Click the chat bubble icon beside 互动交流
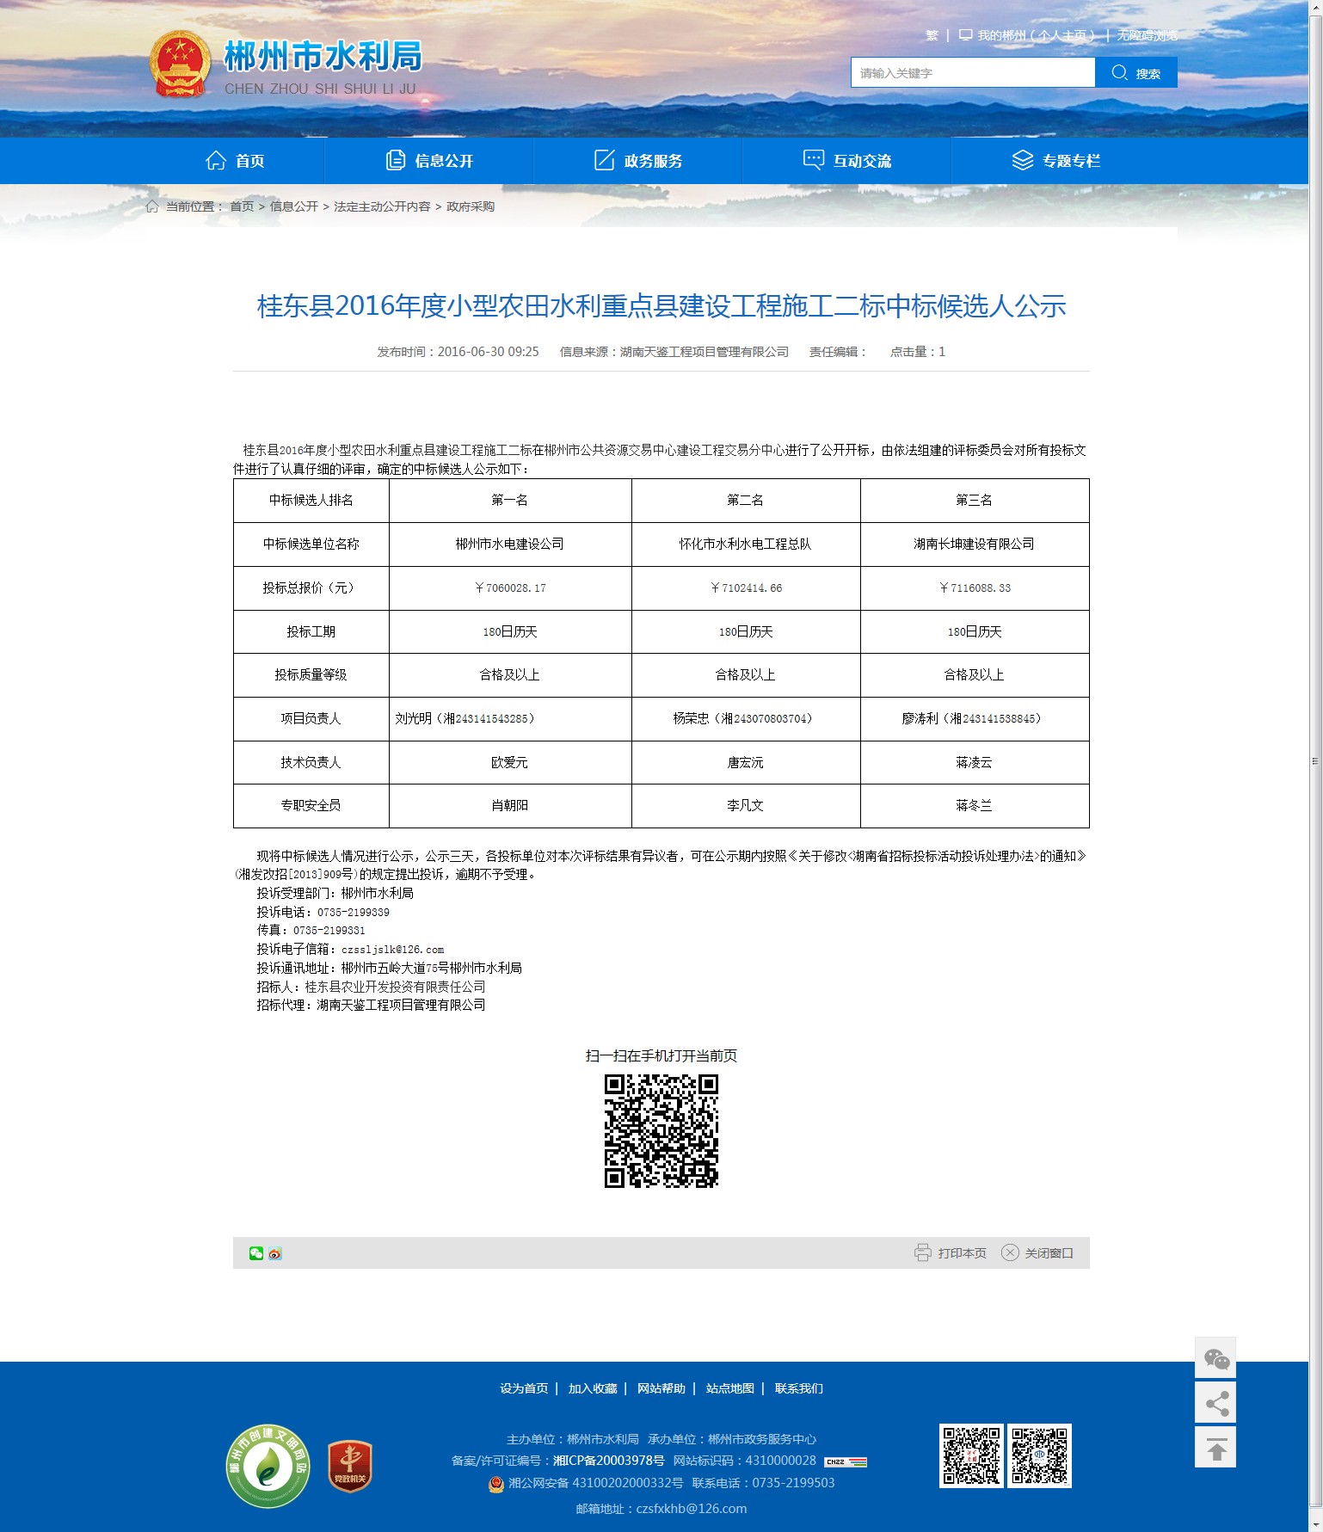Screen dimensions: 1323x1532 pos(813,160)
